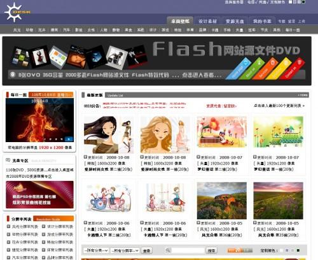Open 每日一图 in the nav bar

[x=293, y=30]
